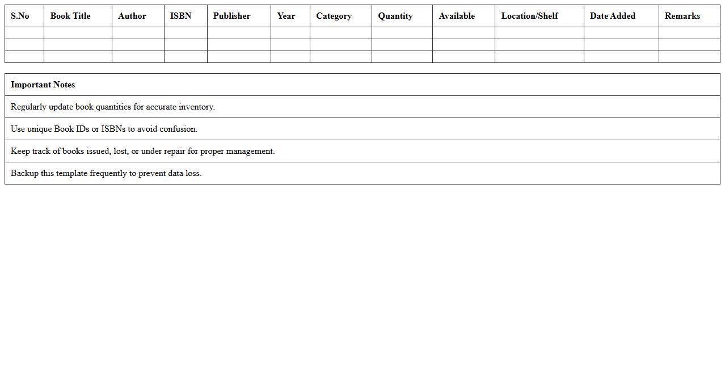Image resolution: width=725 pixels, height=369 pixels.
Task: Click the note about unique Book IDs
Action: click(x=104, y=129)
